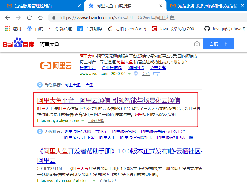Screen dimensions: 247x182
Task: Click the https://dayu.aliyun.com/ URL text
Action: click(58, 121)
